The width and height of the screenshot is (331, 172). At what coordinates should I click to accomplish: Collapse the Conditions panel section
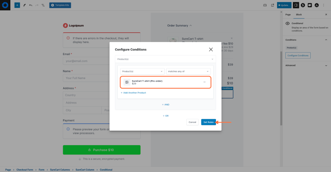tap(326, 40)
